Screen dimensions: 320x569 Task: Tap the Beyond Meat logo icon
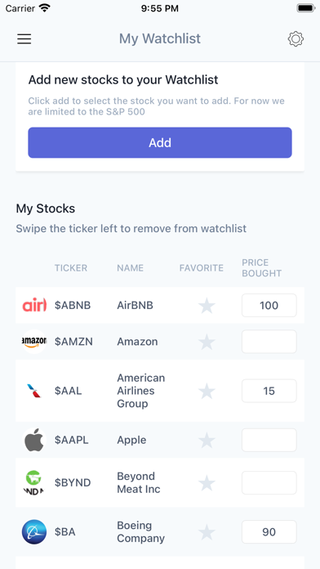point(34,482)
